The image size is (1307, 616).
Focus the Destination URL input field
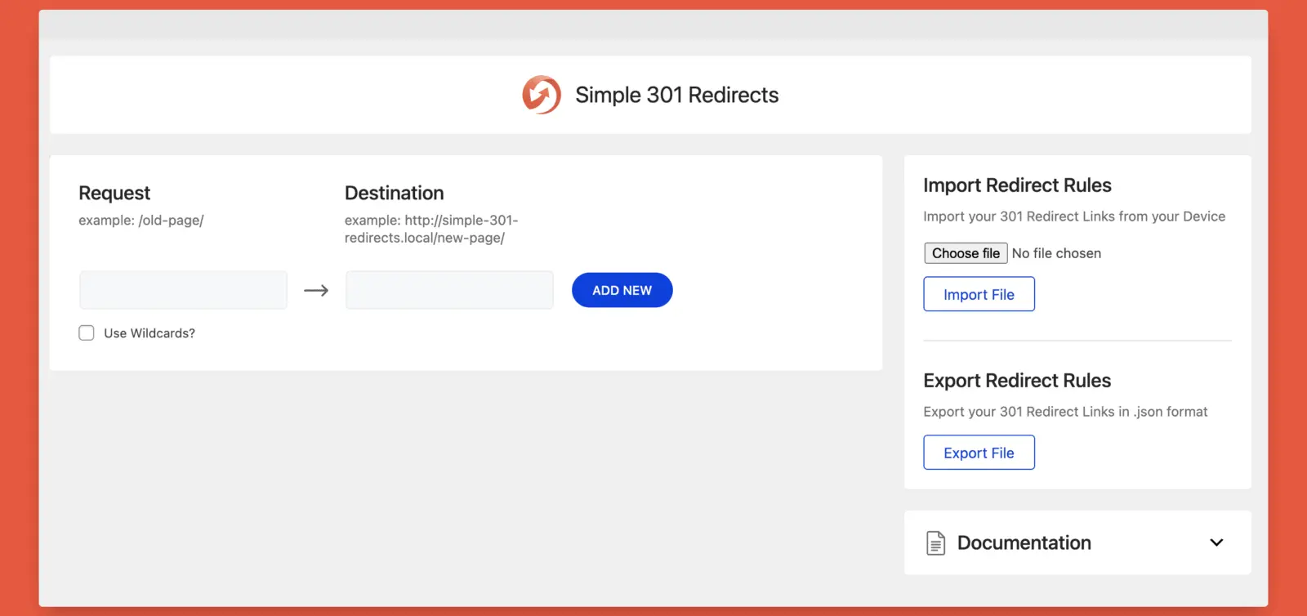tap(449, 290)
